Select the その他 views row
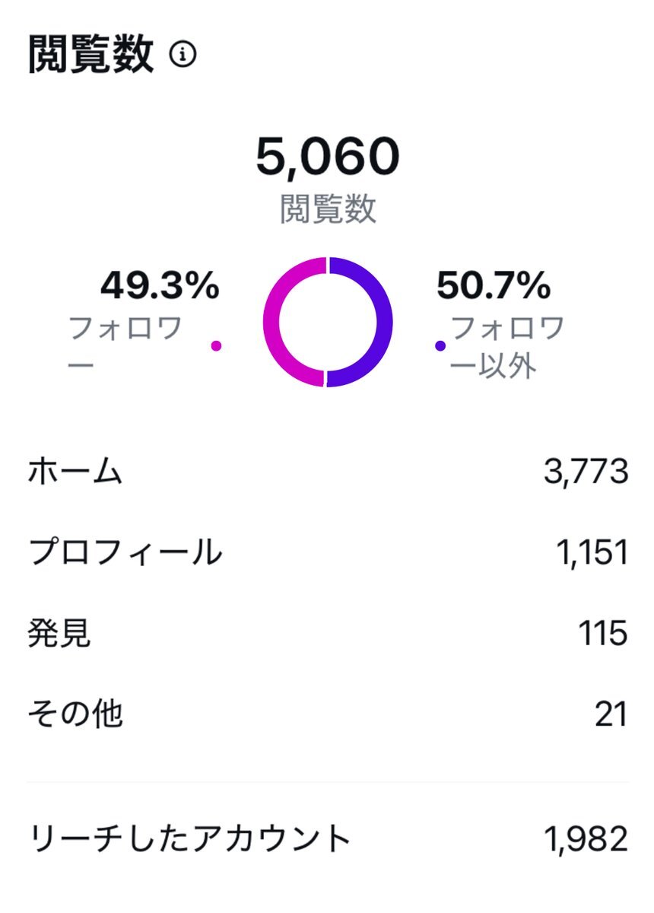 pos(327,714)
